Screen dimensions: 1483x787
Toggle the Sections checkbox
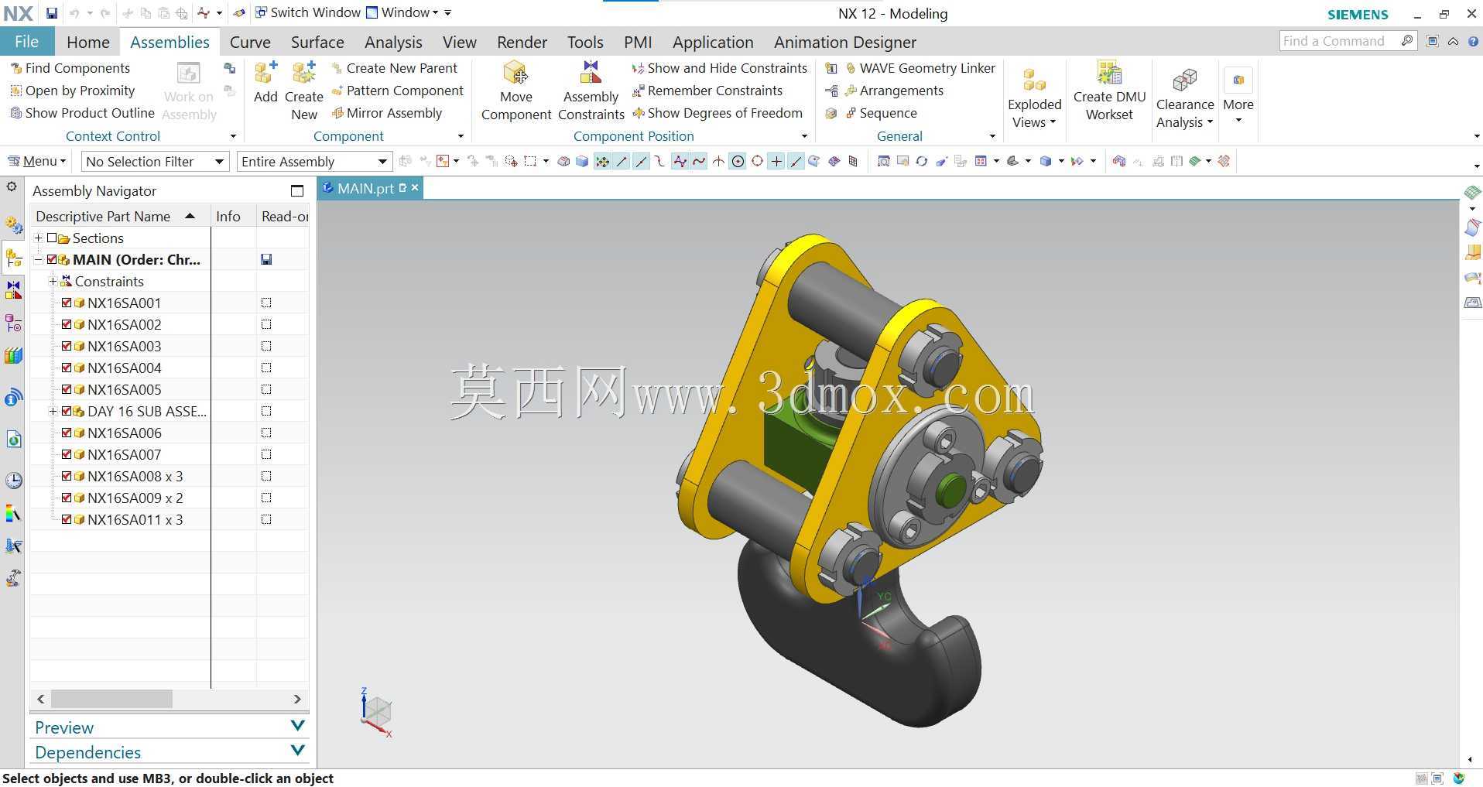point(52,238)
